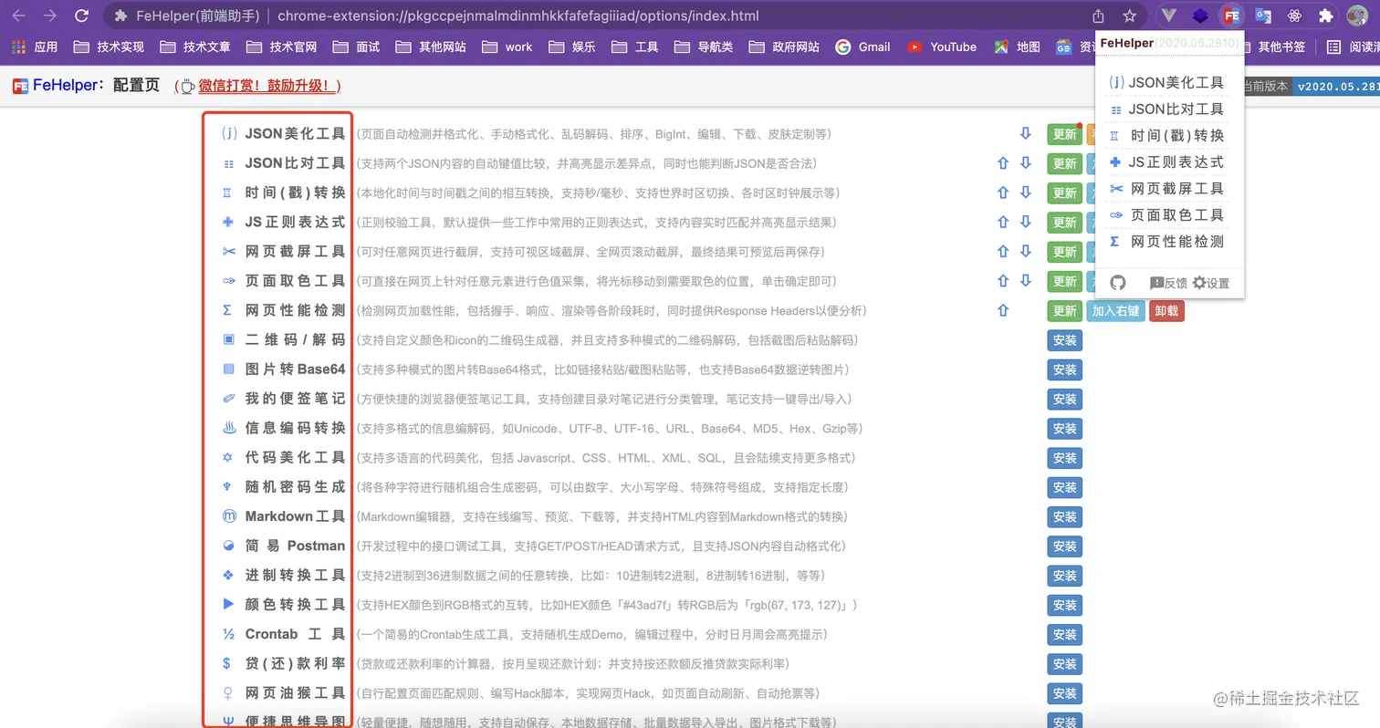Expand the 导航类 bookmark folder

(x=704, y=47)
